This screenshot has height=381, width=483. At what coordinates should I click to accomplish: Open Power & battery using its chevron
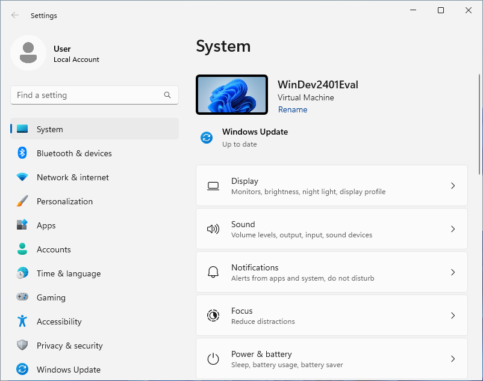pyautogui.click(x=453, y=359)
